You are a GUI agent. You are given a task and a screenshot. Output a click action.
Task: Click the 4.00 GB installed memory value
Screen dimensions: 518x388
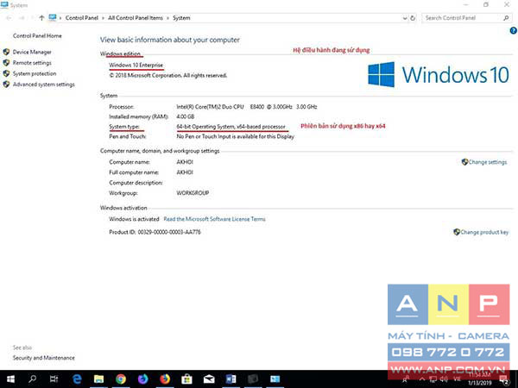(186, 116)
